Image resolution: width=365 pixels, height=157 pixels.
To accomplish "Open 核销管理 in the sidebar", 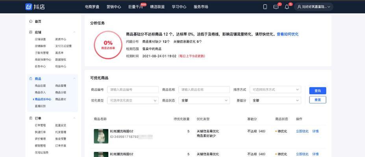I will click(40, 146).
